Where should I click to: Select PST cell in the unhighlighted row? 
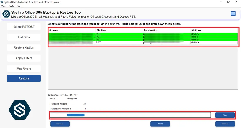click(119, 42)
